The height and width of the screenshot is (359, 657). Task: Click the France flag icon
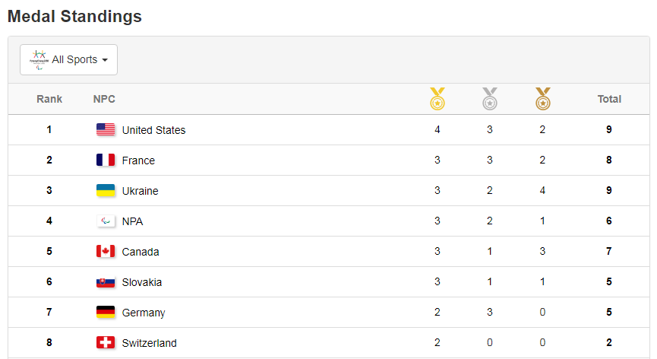click(x=106, y=160)
